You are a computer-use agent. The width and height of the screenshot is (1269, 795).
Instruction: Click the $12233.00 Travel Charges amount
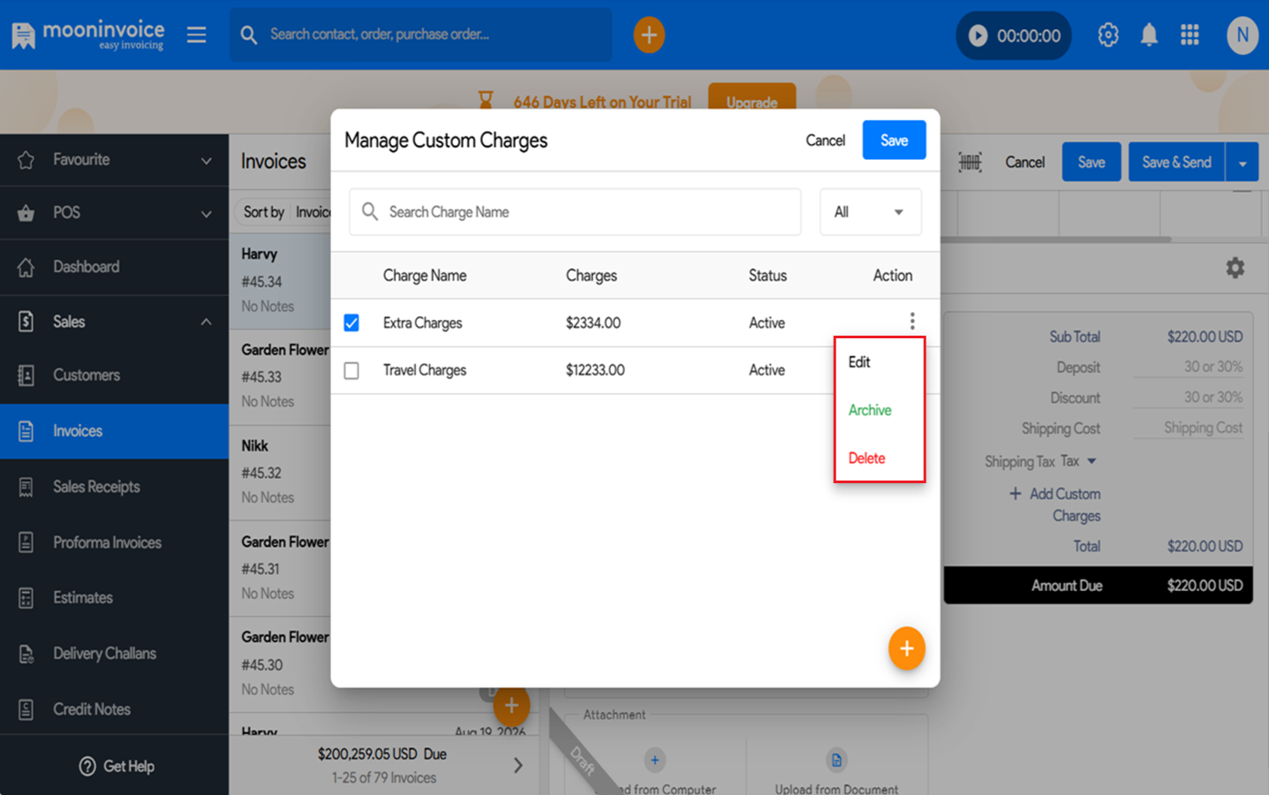(595, 370)
